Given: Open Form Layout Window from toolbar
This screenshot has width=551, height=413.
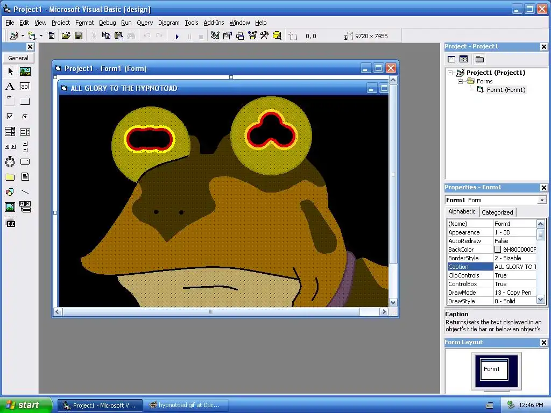Looking at the screenshot, I should click(x=240, y=36).
